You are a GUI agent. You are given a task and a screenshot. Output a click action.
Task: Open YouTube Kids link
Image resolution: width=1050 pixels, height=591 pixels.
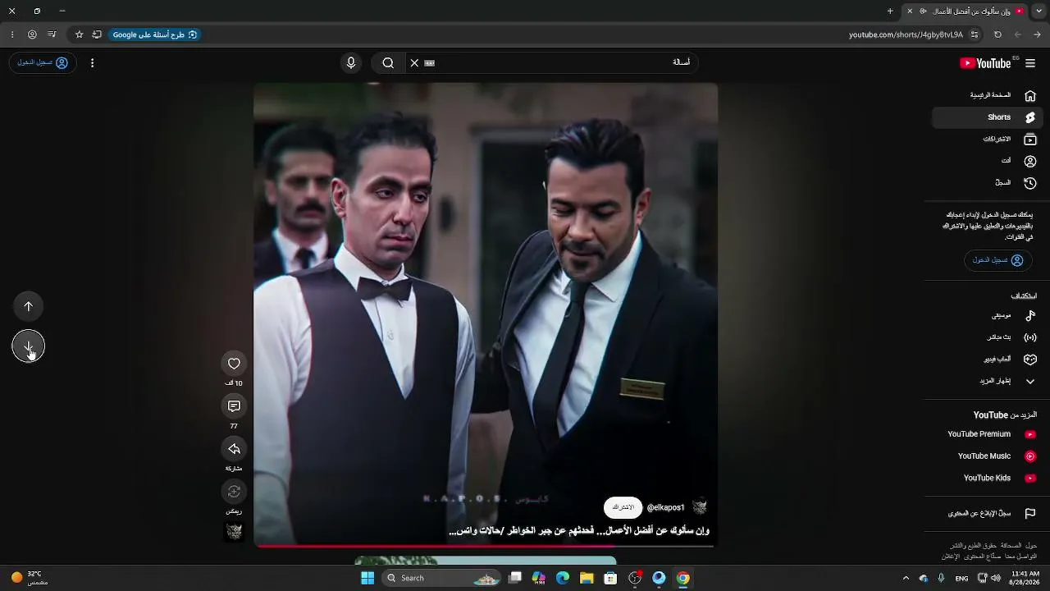click(x=987, y=478)
